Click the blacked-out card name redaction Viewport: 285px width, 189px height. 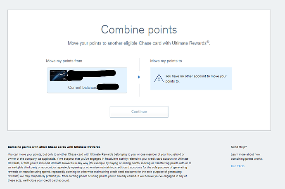pos(94,76)
